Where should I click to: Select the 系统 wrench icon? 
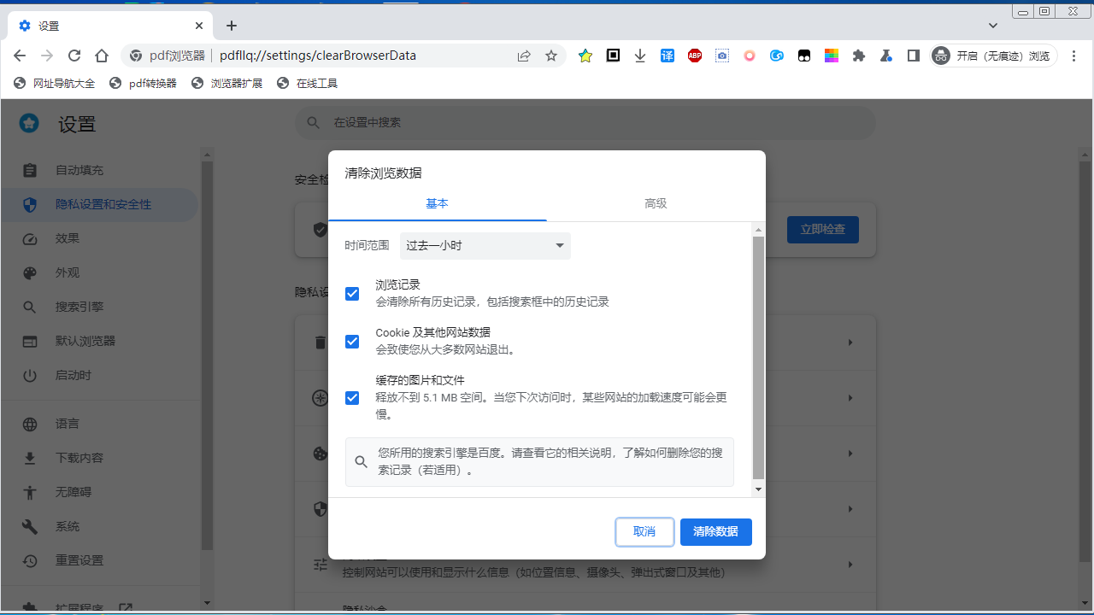29,526
